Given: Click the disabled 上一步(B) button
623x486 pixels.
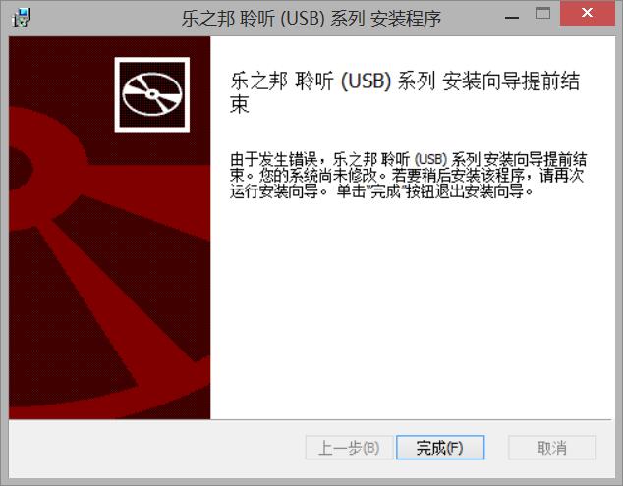Looking at the screenshot, I should tap(349, 448).
